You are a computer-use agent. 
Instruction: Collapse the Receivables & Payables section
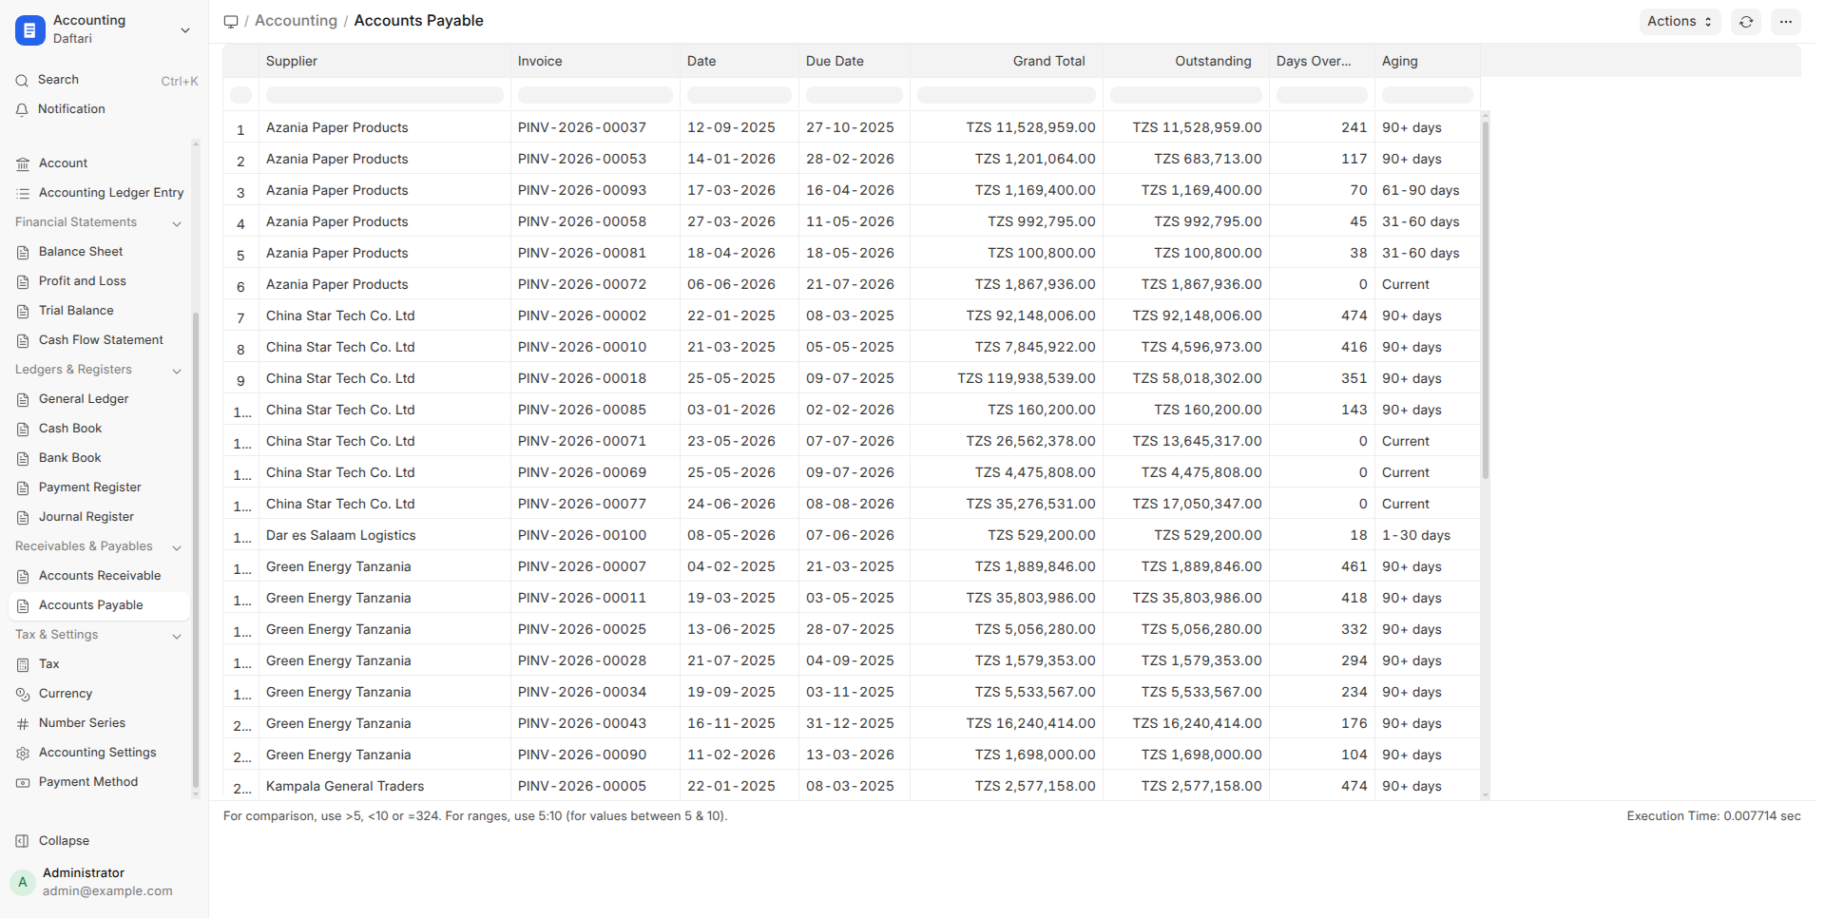point(177,547)
